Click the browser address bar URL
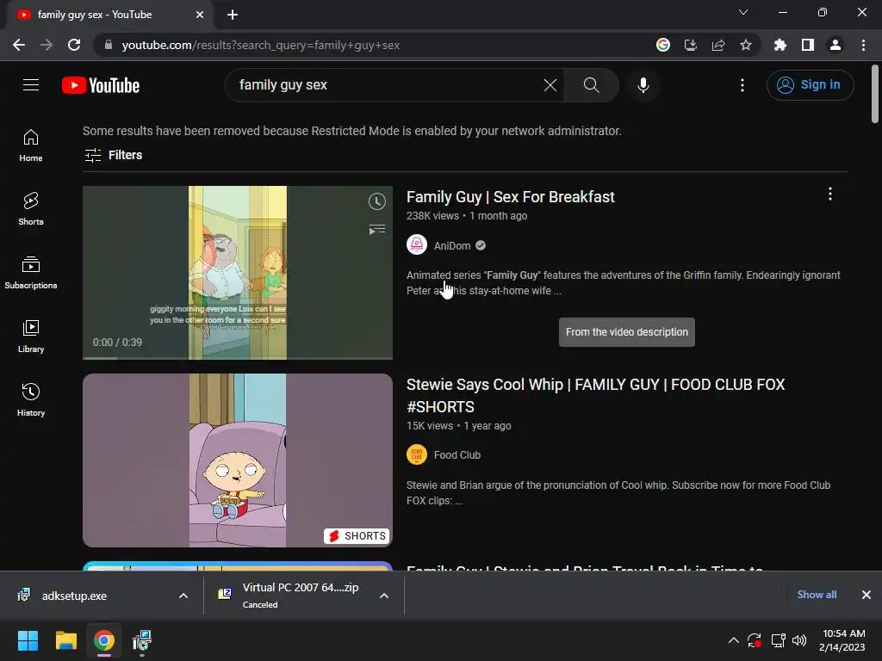Screen dimensions: 882x661 260,45
